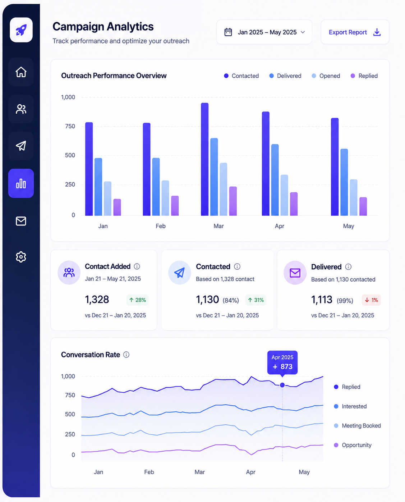This screenshot has width=405, height=502.
Task: Click 'Jan 21 – May 21, 2025' text
Action: pos(113,279)
